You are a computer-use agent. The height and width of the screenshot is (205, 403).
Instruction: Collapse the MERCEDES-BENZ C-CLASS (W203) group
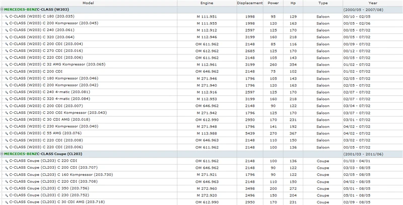(2, 10)
